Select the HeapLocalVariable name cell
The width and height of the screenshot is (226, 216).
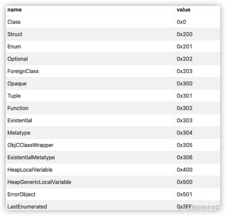[30, 170]
